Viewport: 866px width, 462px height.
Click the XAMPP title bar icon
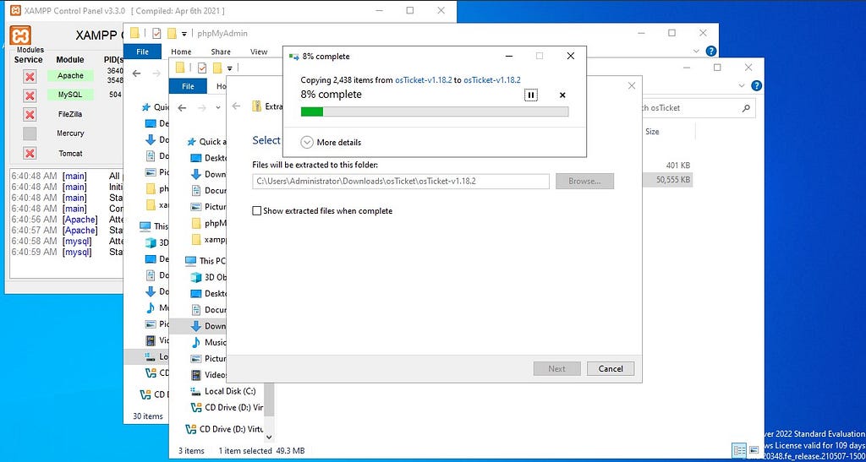(15, 10)
